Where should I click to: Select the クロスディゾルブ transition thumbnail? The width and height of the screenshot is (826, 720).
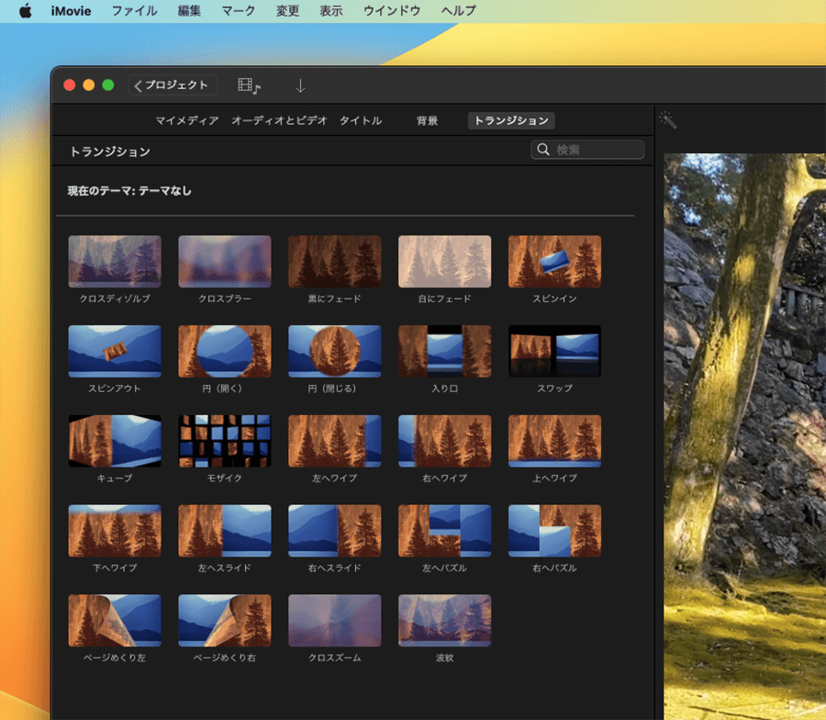click(115, 262)
